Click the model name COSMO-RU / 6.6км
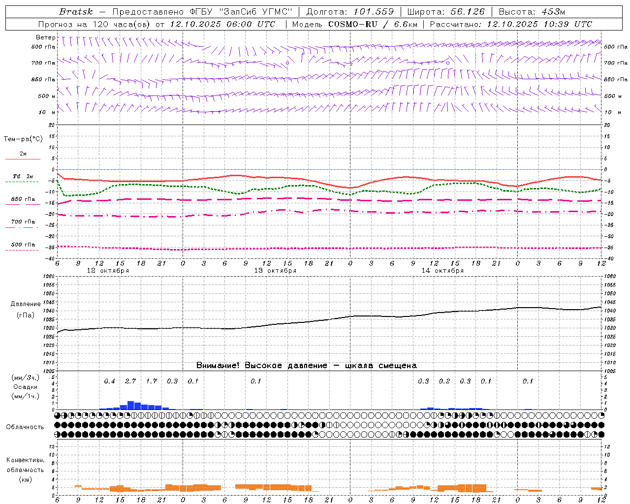Image resolution: width=630 pixels, height=504 pixels. tap(373, 24)
